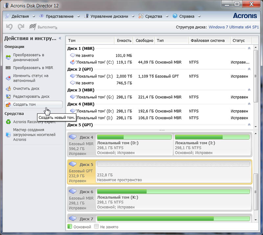Select the unallocated 232,8 ГБ space on Диск 5
Image resolution: width=263 pixels, height=235 pixels.
point(173,172)
